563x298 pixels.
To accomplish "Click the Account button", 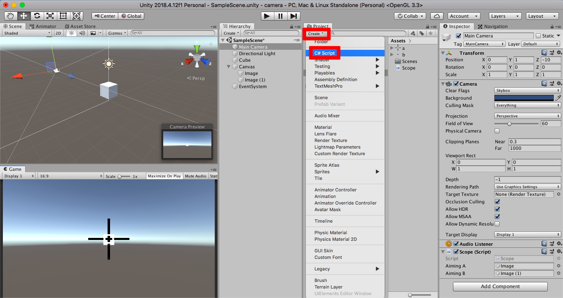I will (463, 16).
